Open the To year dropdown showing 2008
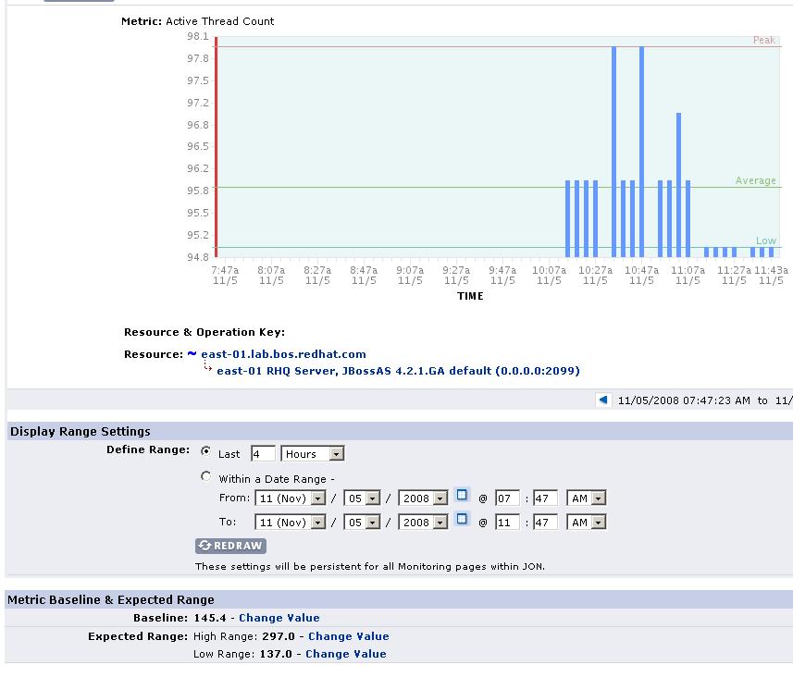 pyautogui.click(x=423, y=523)
